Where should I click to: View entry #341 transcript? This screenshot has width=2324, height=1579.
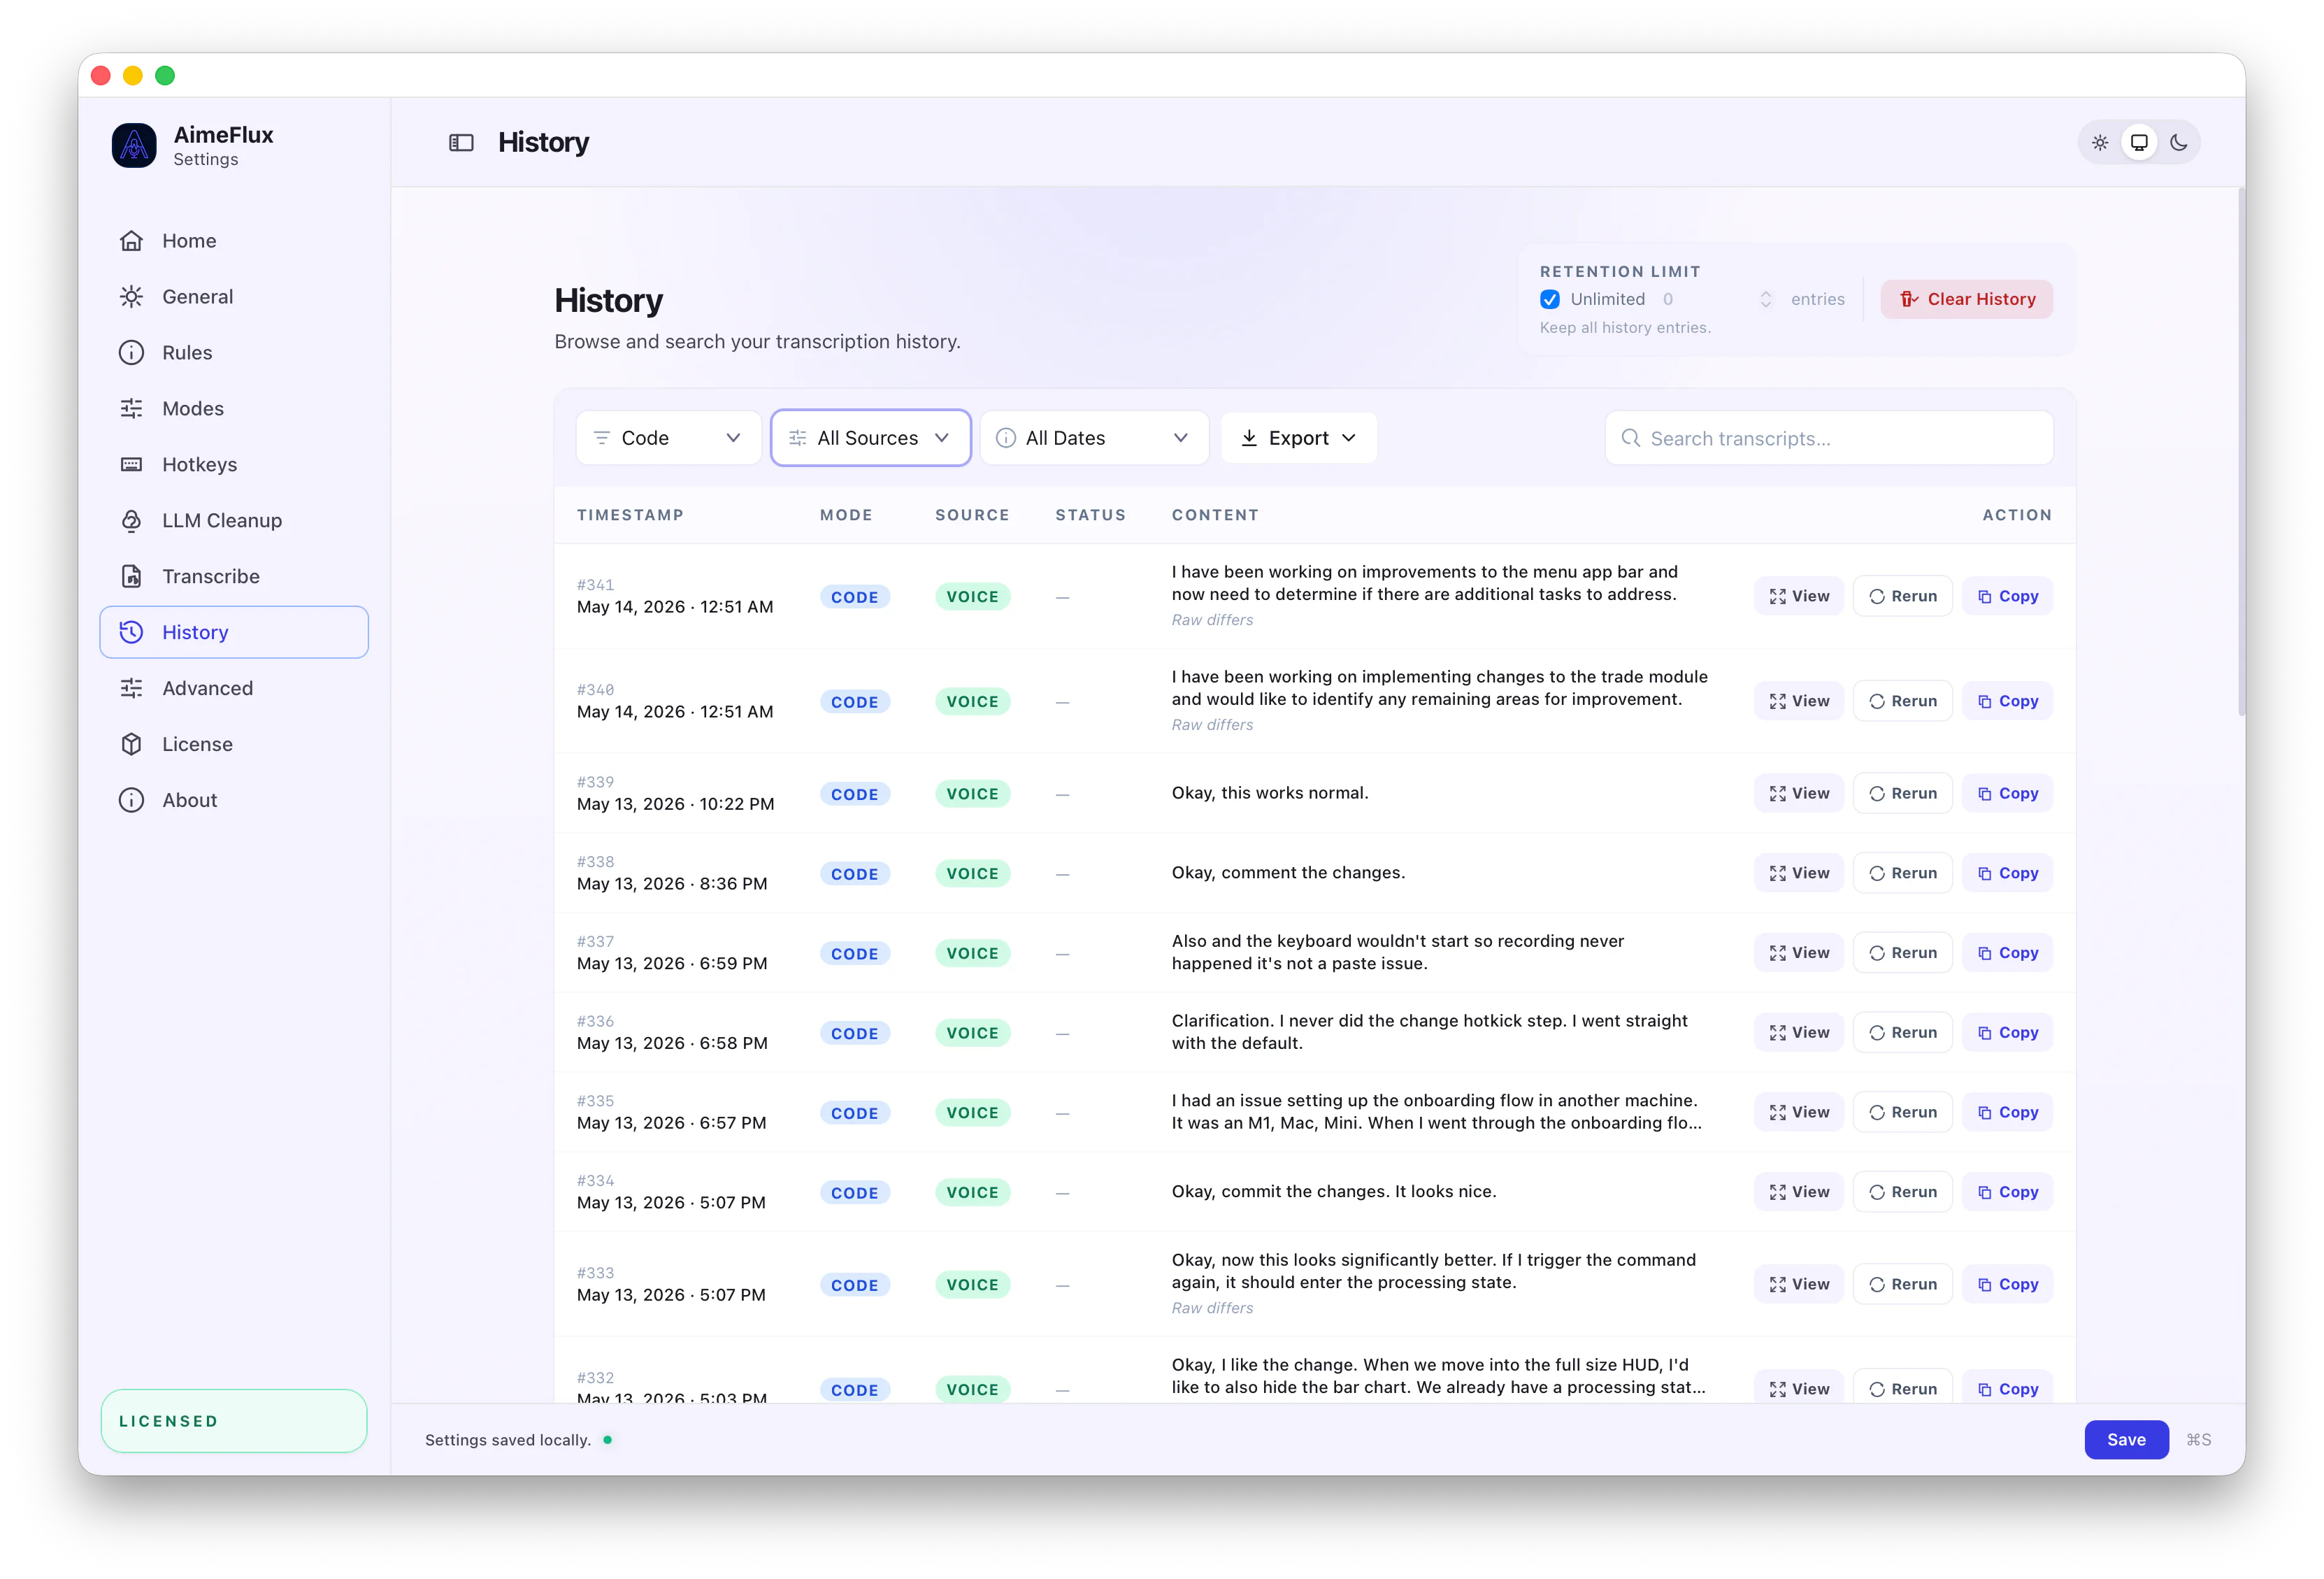pos(1799,597)
